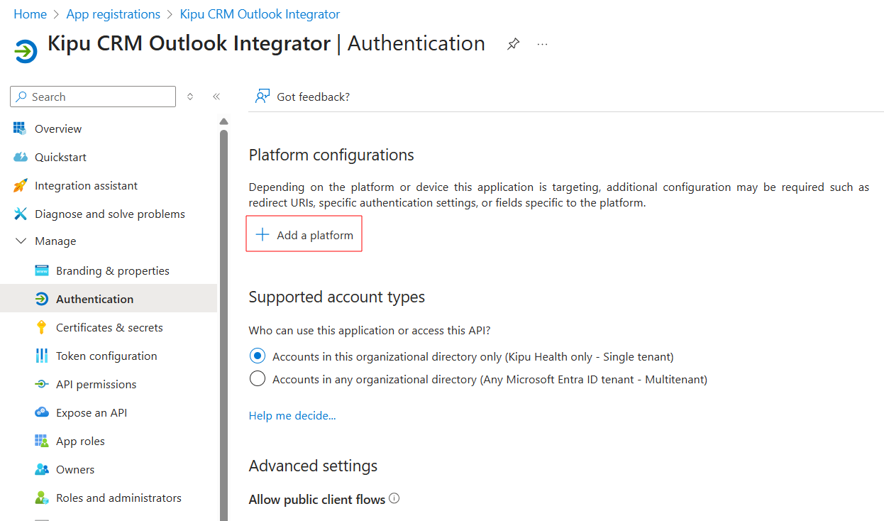Click the sidebar Search input field
The height and width of the screenshot is (521, 884).
click(x=99, y=97)
